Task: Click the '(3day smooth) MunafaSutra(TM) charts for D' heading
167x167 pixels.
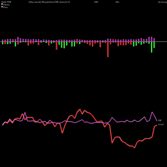Action: [49, 2]
